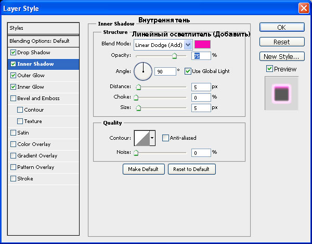Screen dimensions: 312x244
Task: Enable the Satin checkbox
Action: pos(13,132)
